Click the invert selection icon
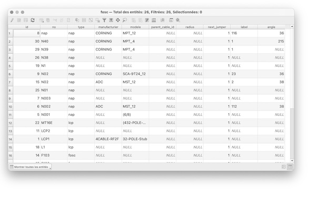The width and height of the screenshot is (316, 199). 91,20
